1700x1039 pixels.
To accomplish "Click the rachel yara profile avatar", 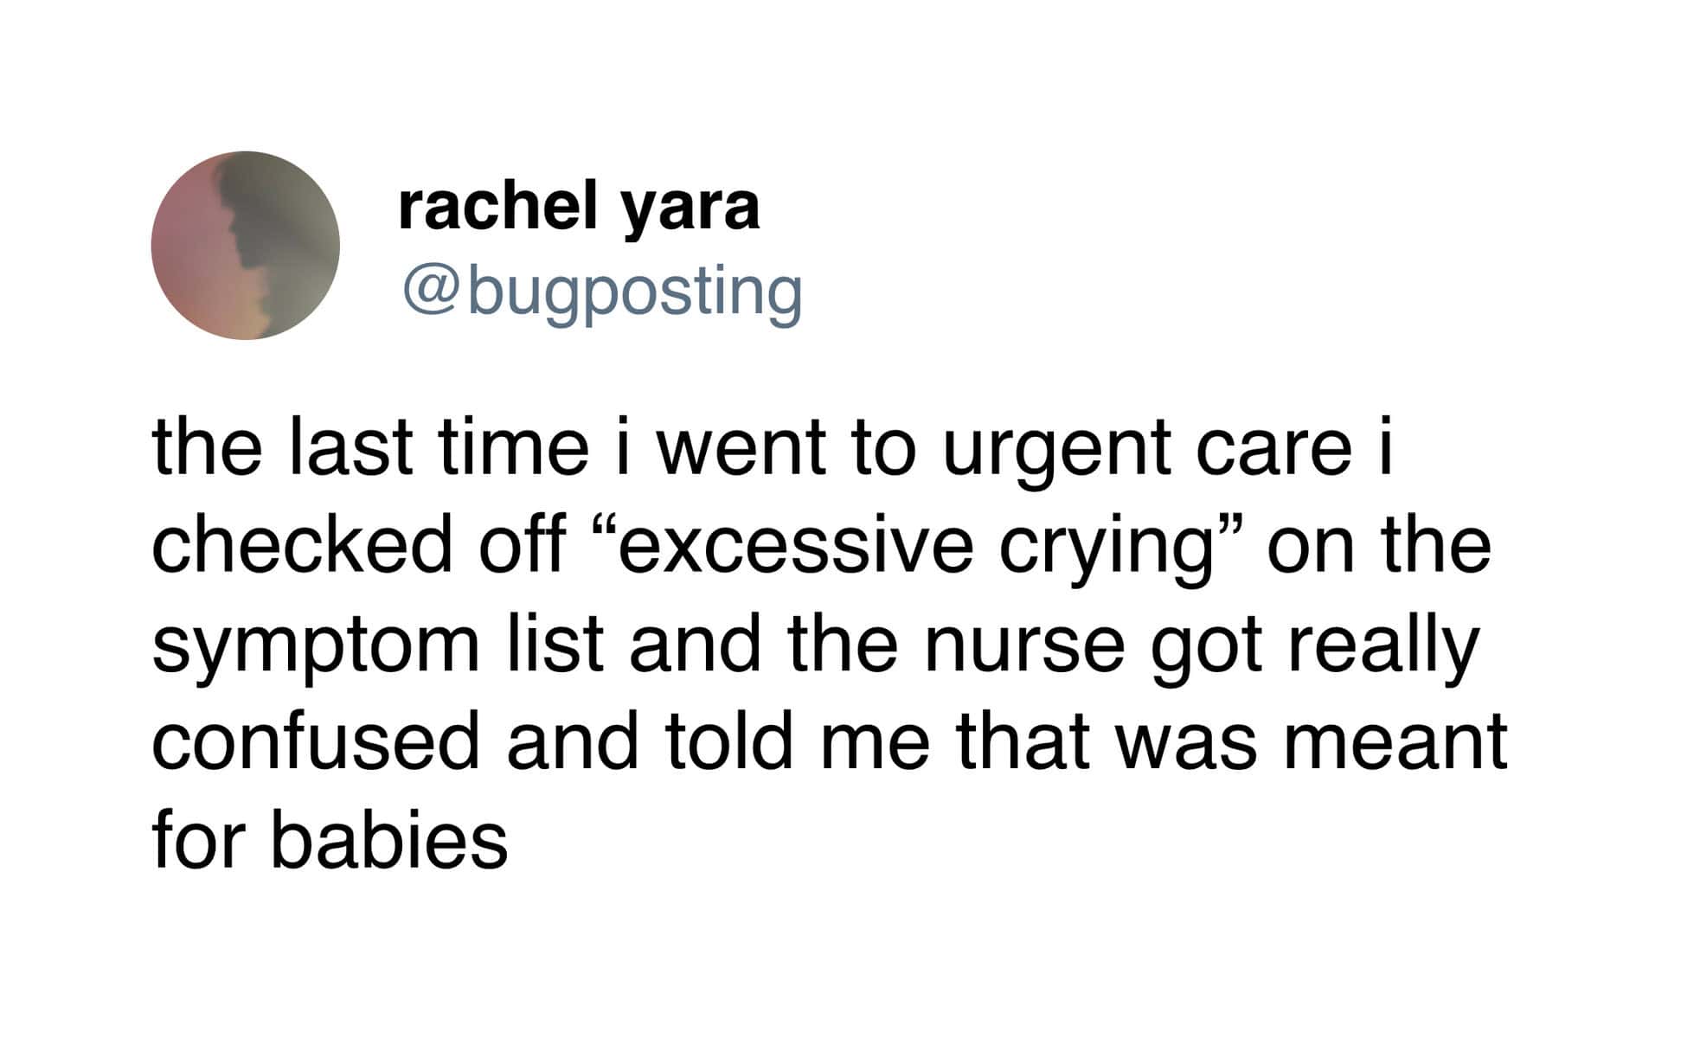I will [245, 245].
